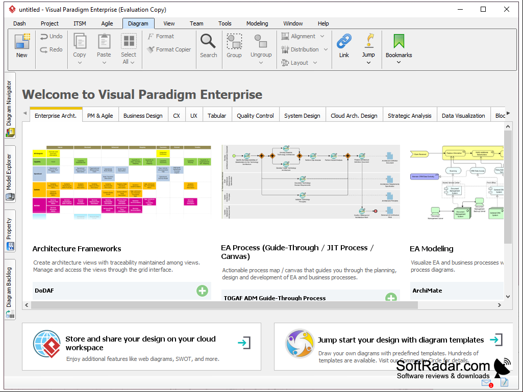
Task: Click the ArchiMate entry
Action: click(457, 291)
